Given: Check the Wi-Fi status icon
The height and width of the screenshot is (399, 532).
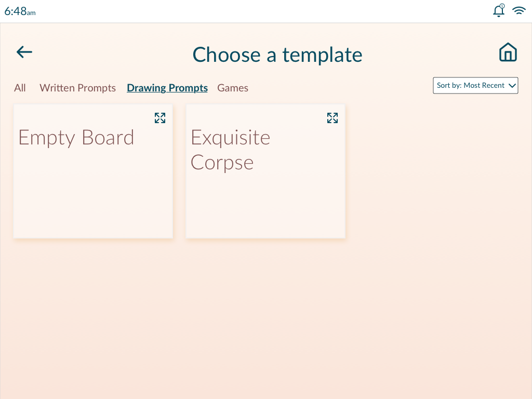Looking at the screenshot, I should (519, 10).
